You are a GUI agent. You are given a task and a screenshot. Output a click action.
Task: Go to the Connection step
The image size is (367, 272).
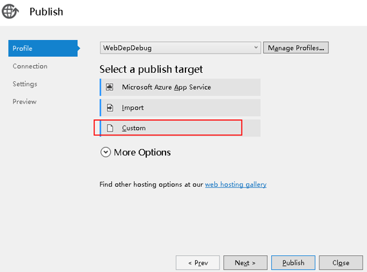click(x=30, y=66)
